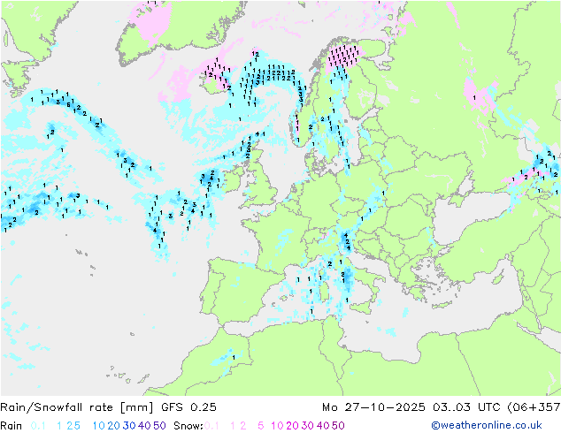Click the '03..03 UTC' time label
Image resolution: width=561 pixels, height=433 pixels.
coord(466,407)
